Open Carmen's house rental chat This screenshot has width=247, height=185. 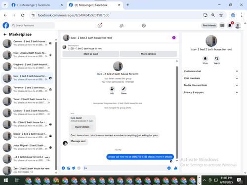(x=27, y=43)
